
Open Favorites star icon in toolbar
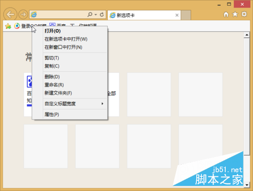pyautogui.click(x=235, y=14)
